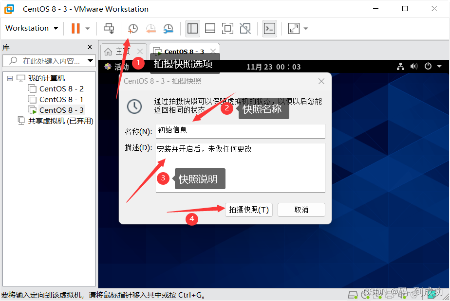Close the 拍摄快照 dialog

click(321, 81)
